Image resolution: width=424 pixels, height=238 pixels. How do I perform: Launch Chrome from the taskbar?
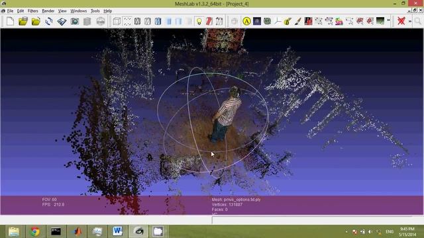pos(35,231)
